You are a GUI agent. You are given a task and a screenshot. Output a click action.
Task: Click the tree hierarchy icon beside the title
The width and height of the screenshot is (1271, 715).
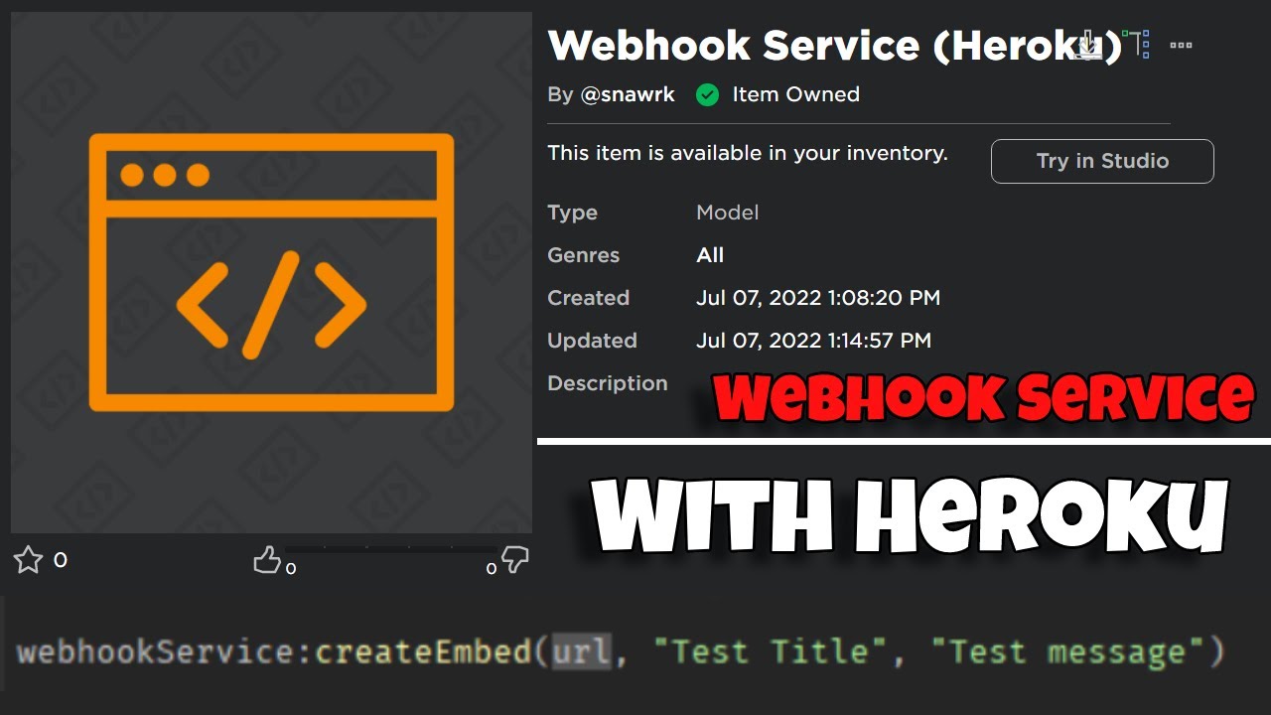coord(1136,45)
